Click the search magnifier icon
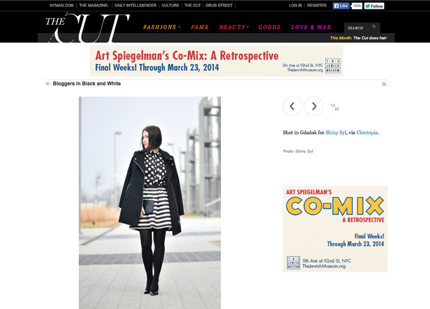 click(374, 26)
